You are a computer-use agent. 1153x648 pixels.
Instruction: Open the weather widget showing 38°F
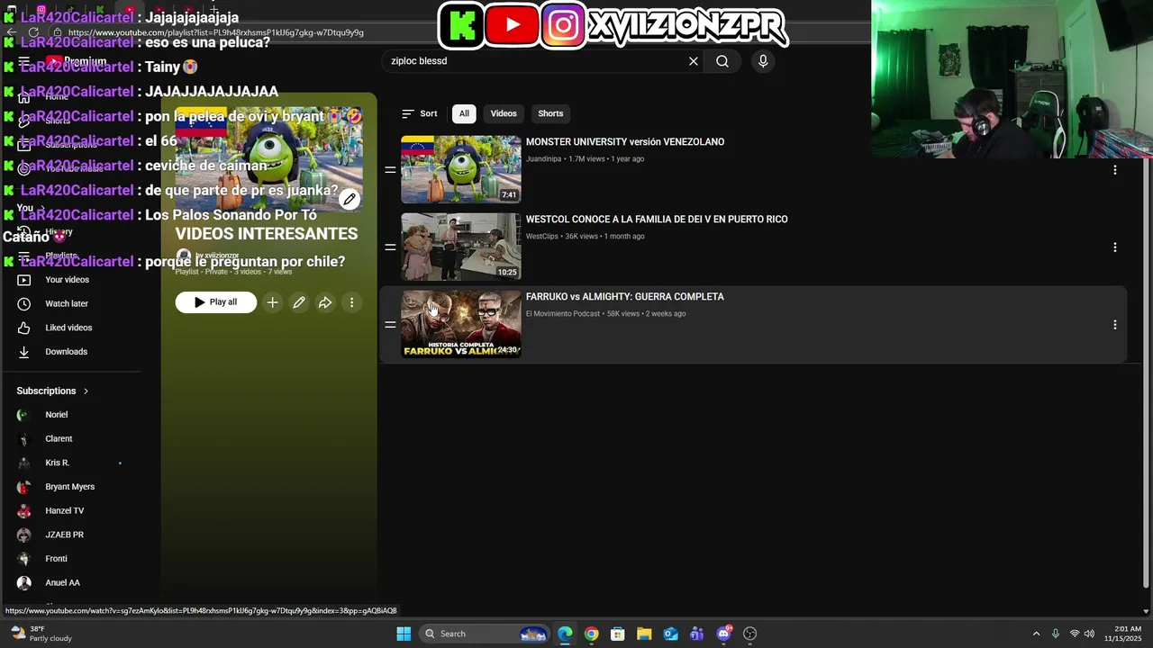coord(41,634)
